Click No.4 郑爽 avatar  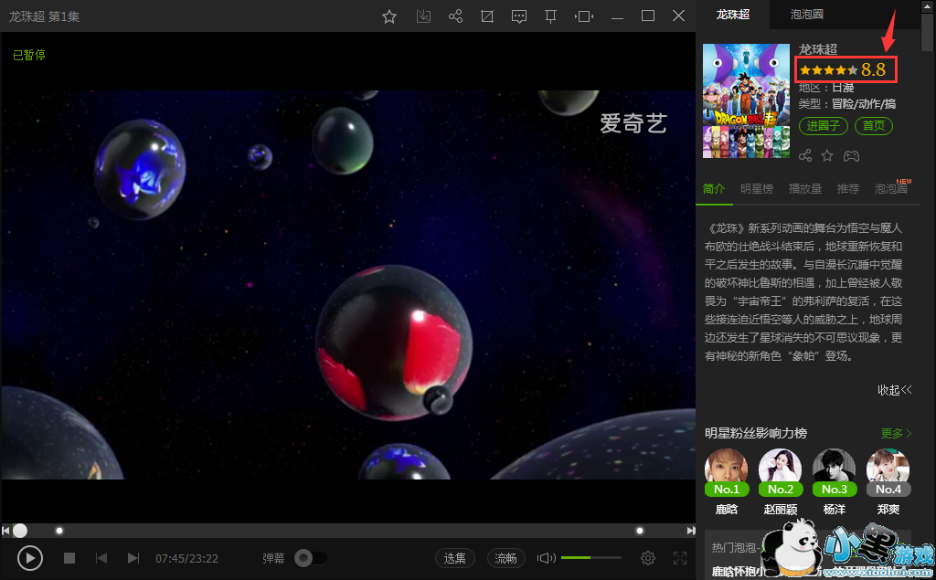[x=888, y=472]
